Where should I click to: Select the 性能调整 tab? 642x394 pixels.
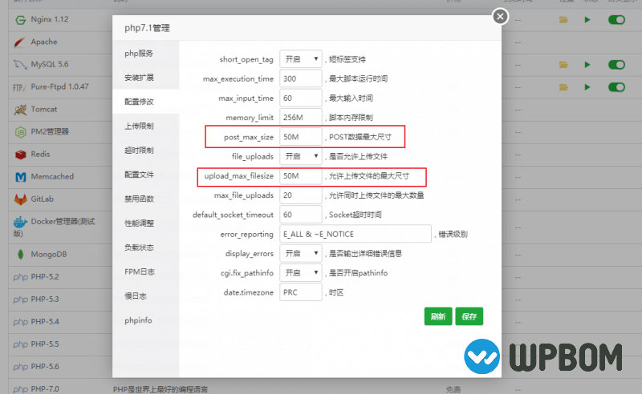(x=146, y=223)
